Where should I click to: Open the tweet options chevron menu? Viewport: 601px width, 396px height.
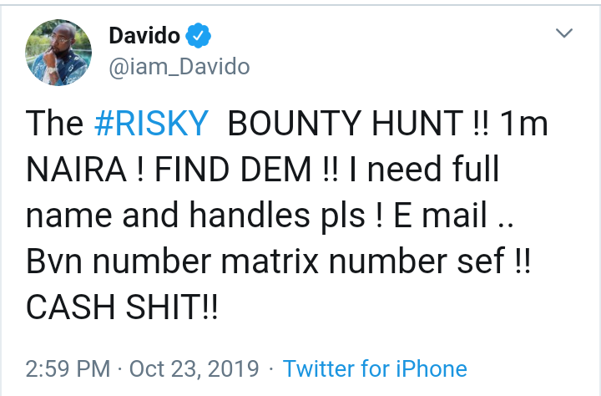(565, 35)
